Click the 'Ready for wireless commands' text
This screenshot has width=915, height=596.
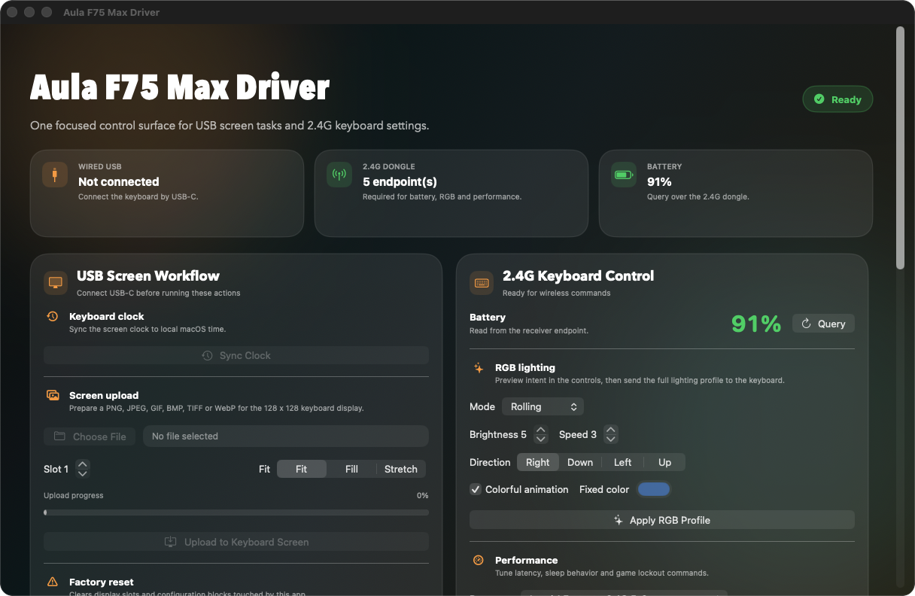tap(557, 293)
